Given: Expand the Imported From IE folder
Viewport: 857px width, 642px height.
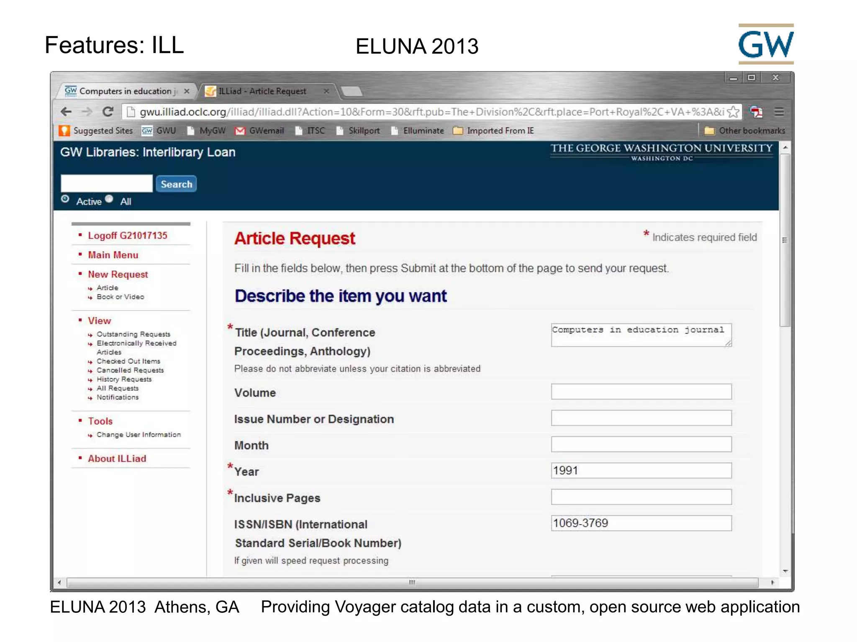Looking at the screenshot, I should 494,131.
